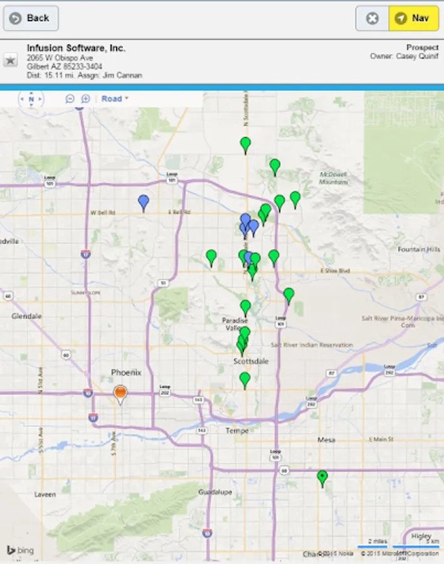This screenshot has height=564, width=444.
Task: Click the Phoenix city label on the map
Action: pos(126,372)
